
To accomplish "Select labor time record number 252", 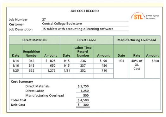I will (83, 70).
